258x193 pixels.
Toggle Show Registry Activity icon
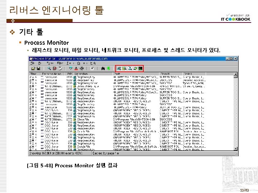click(119, 68)
